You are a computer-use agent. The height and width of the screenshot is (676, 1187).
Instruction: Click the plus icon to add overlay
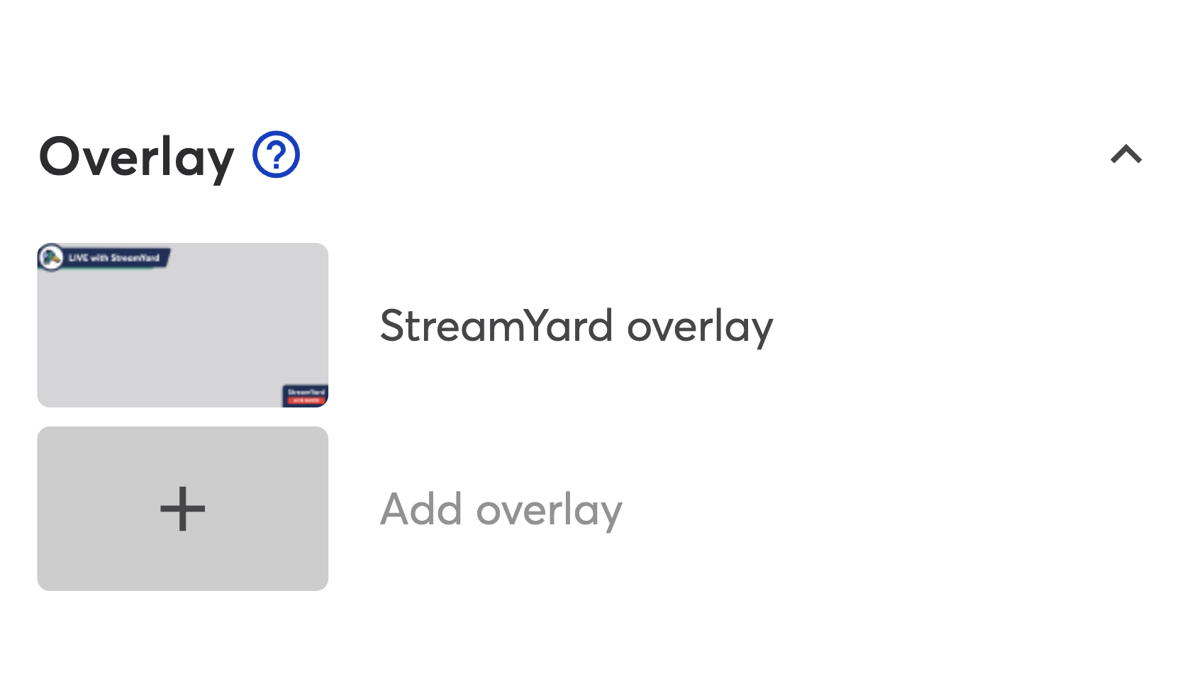[x=183, y=509]
